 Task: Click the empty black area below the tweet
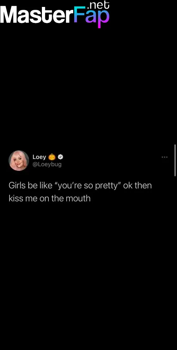point(88,275)
